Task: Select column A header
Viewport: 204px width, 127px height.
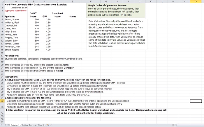Action: pos(16,1)
